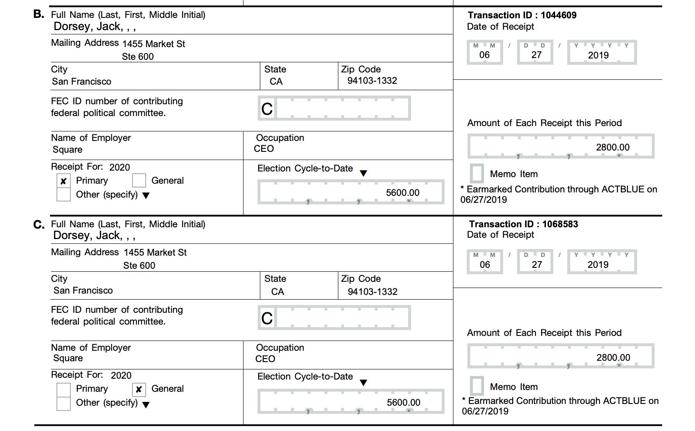Expand Other (specify) arrow in section C
This screenshot has width=695, height=431.
pyautogui.click(x=146, y=404)
